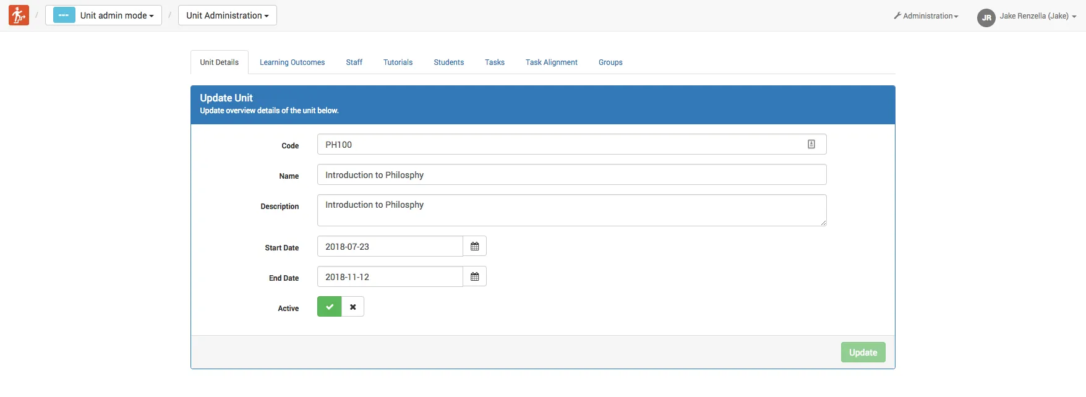Click the Description field label

(280, 207)
